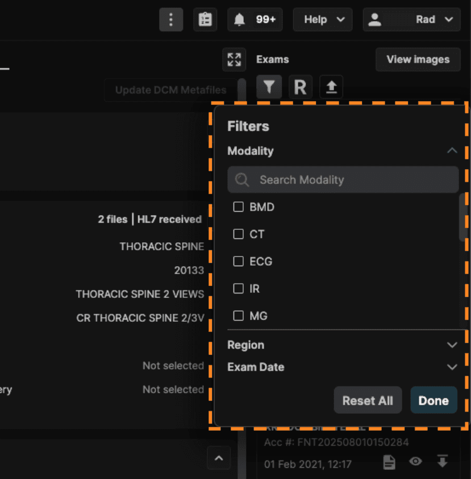Collapse the Modality filter section
Viewport: 471px width, 479px height.
452,150
